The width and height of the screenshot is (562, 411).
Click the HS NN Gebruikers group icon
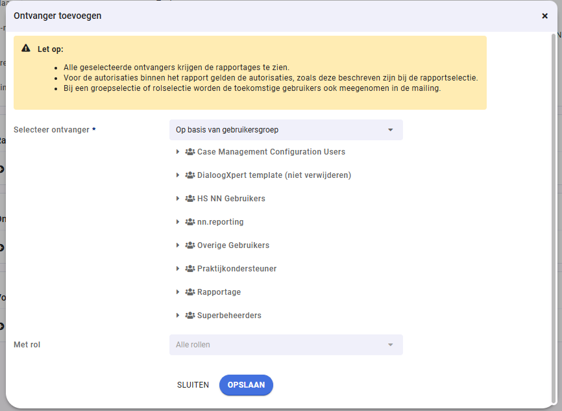pos(189,199)
